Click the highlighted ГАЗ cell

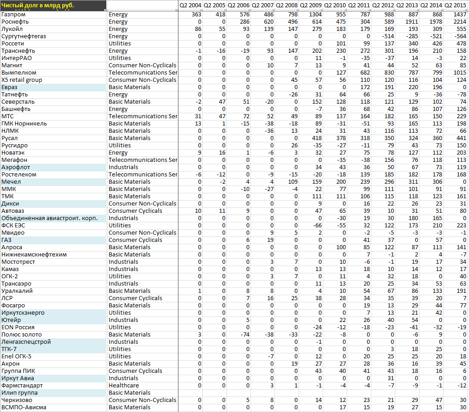(x=53, y=240)
